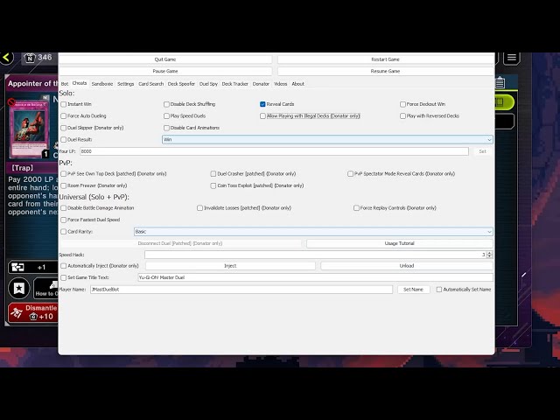Image resolution: width=560 pixels, height=420 pixels.
Task: Open the Videos tab
Action: pyautogui.click(x=280, y=84)
